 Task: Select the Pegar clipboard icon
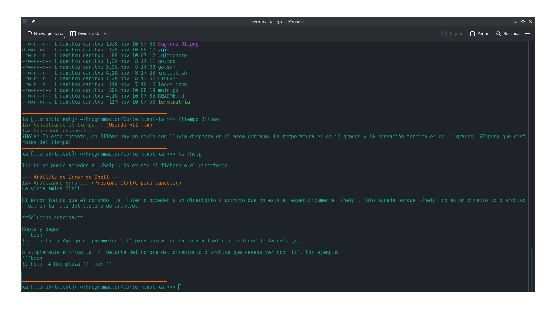[472, 33]
